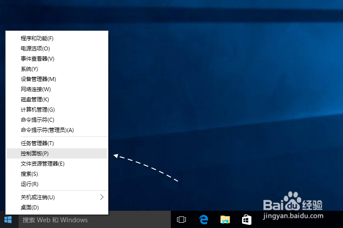The image size is (343, 228).
Task: Open 磁盘管理(K) from the menu
Action: 57,100
